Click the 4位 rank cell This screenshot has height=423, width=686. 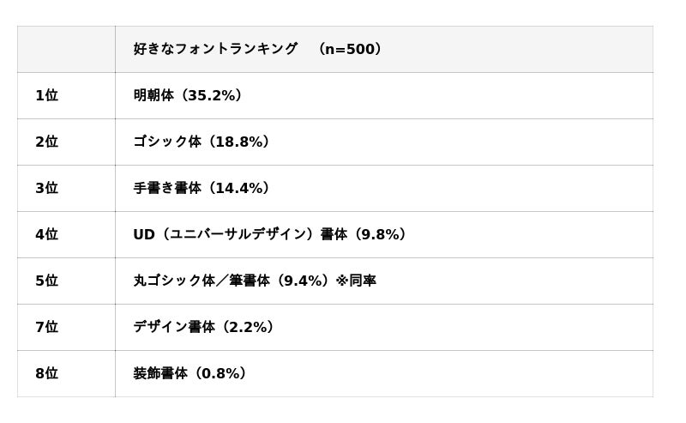(x=46, y=234)
